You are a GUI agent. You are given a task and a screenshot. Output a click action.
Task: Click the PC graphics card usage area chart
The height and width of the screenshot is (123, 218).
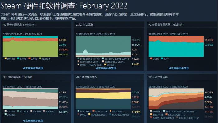click(x=30, y=46)
